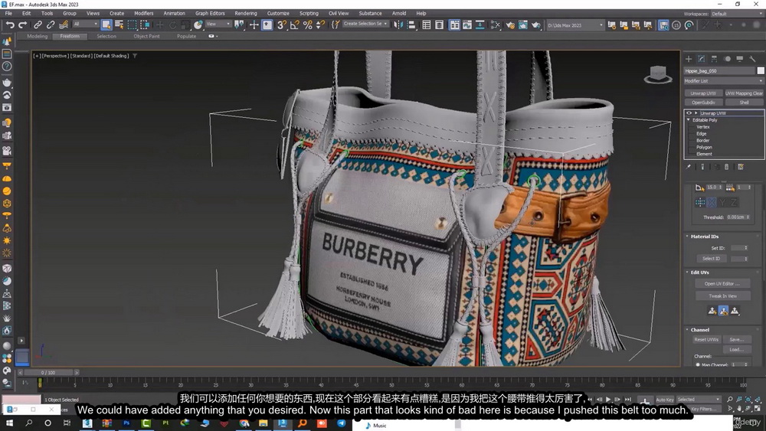Open the Create panel plus tab
766x431 pixels.
pyautogui.click(x=689, y=59)
